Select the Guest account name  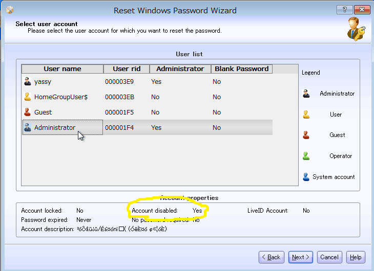[x=43, y=112]
